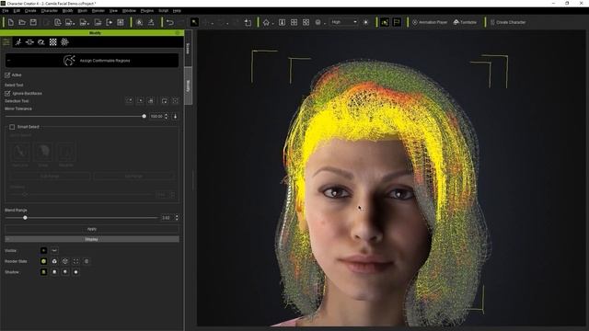Open the Edit menu
The width and height of the screenshot is (589, 331).
pos(17,11)
